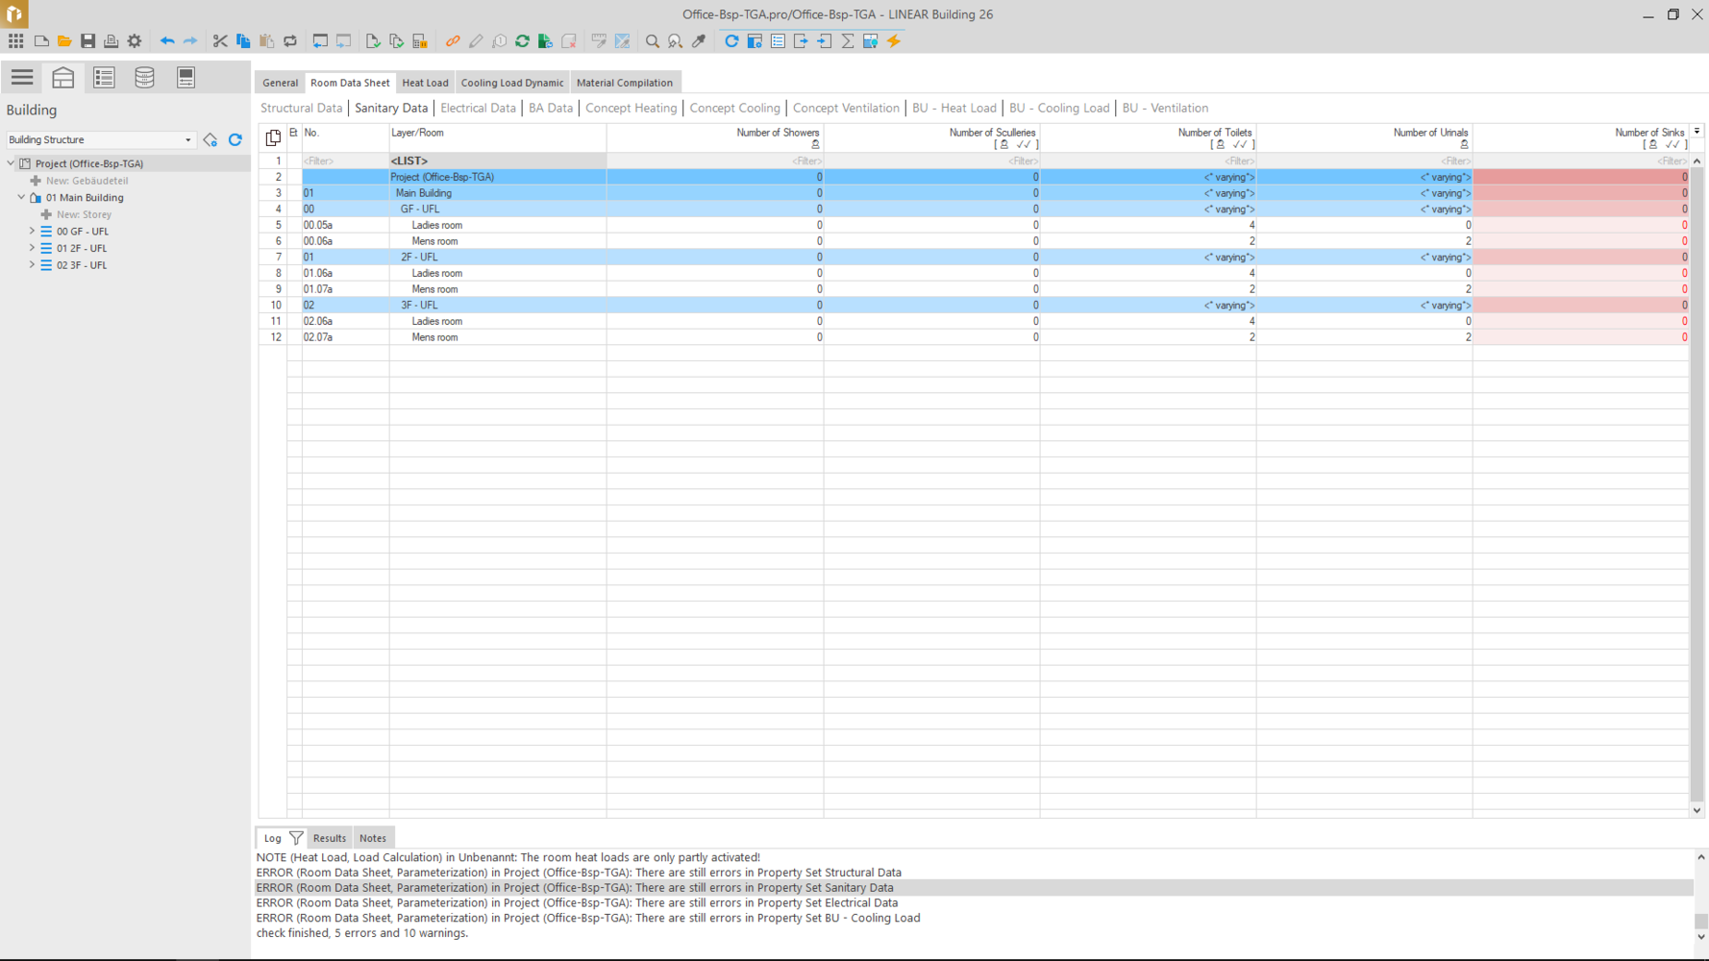Switch to the Heat Load tab
The width and height of the screenshot is (1709, 961).
pos(425,83)
